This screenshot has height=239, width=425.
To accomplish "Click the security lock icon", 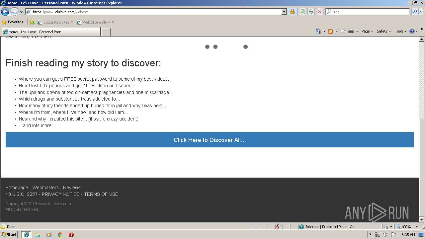I will point(292,12).
